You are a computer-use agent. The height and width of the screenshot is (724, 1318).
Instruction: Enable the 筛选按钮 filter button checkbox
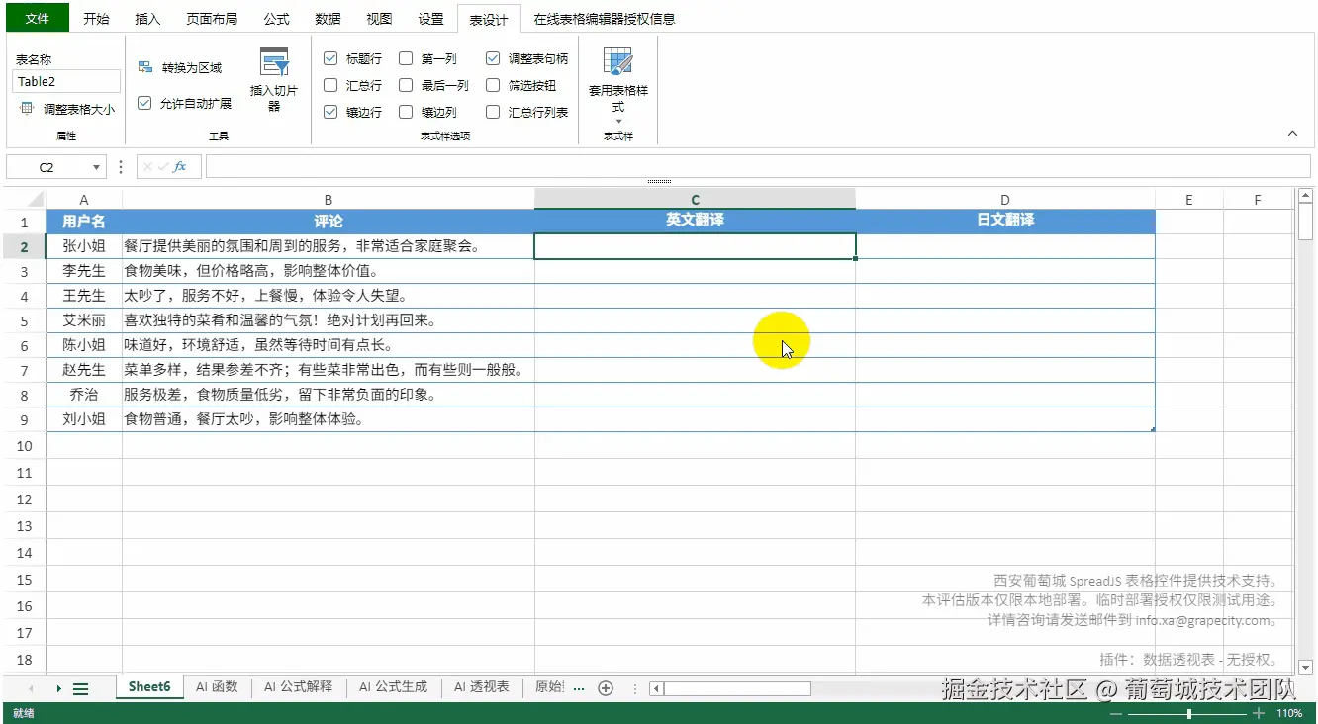coord(493,85)
